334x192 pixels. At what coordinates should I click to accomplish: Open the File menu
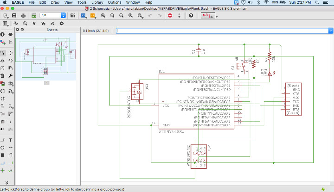[x=32, y=2]
